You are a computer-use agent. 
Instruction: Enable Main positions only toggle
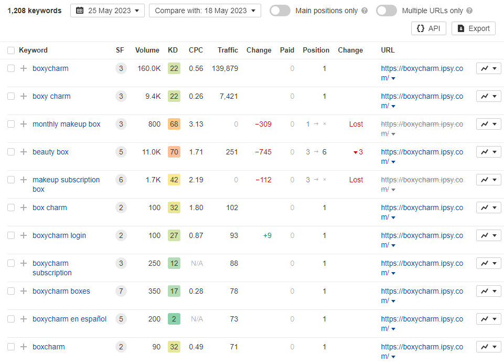(x=280, y=11)
